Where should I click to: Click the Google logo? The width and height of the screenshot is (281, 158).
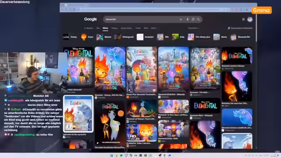click(x=90, y=19)
